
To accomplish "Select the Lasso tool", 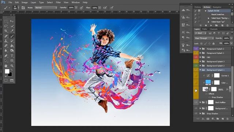I will point(6,26).
